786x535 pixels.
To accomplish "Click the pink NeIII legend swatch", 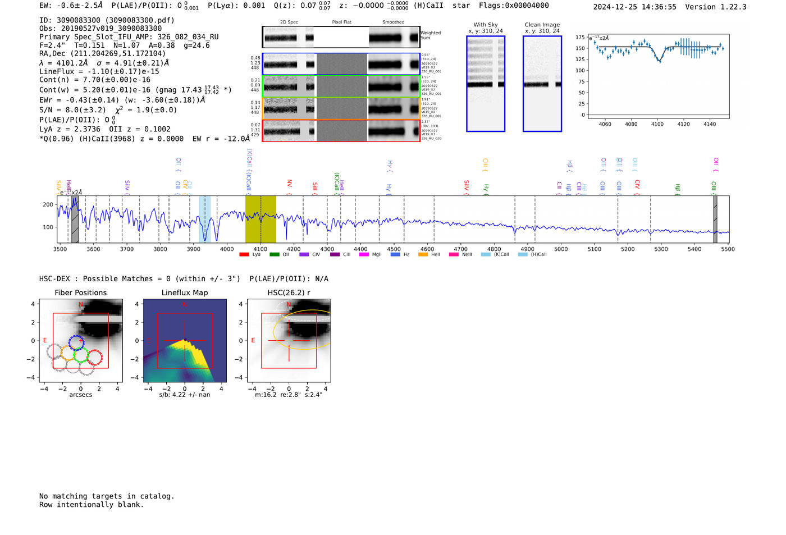I will point(454,254).
